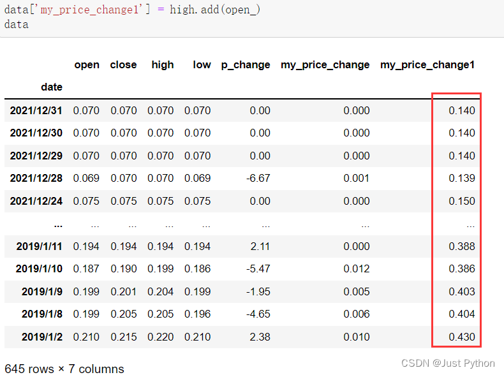The width and height of the screenshot is (504, 375).
Task: Click p_change value 2.11
Action: (x=260, y=246)
